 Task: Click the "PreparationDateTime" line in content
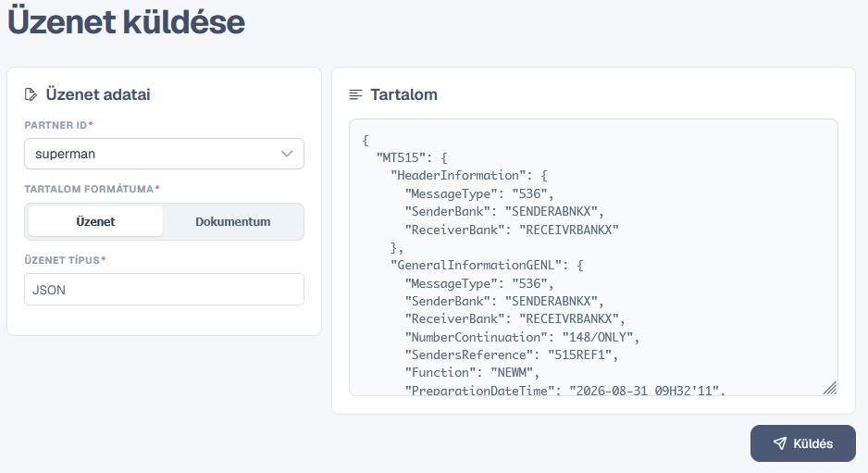point(564,390)
